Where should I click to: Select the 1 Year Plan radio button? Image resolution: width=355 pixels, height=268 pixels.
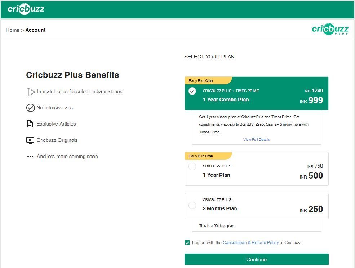click(x=192, y=166)
